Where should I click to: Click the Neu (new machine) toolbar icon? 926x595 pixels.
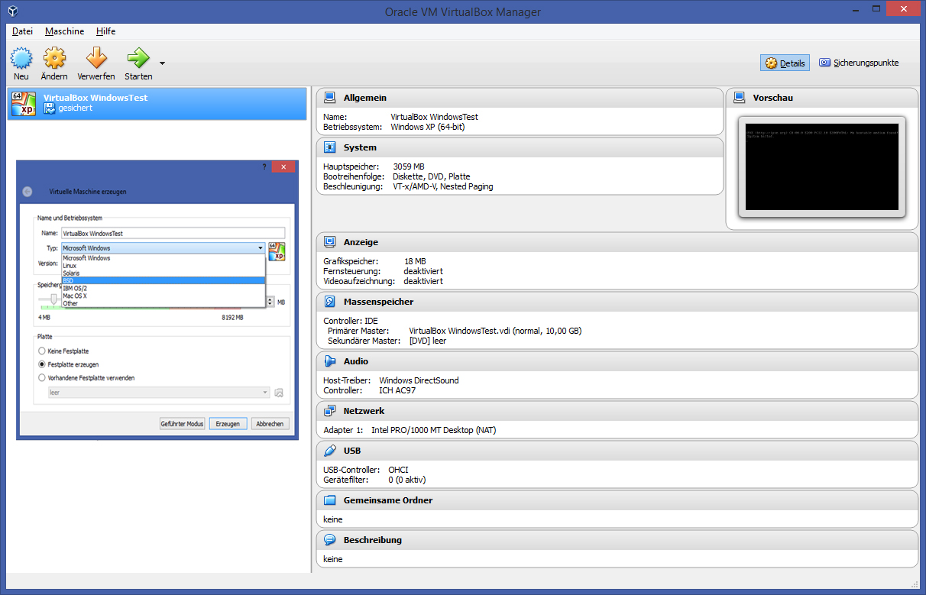point(21,59)
